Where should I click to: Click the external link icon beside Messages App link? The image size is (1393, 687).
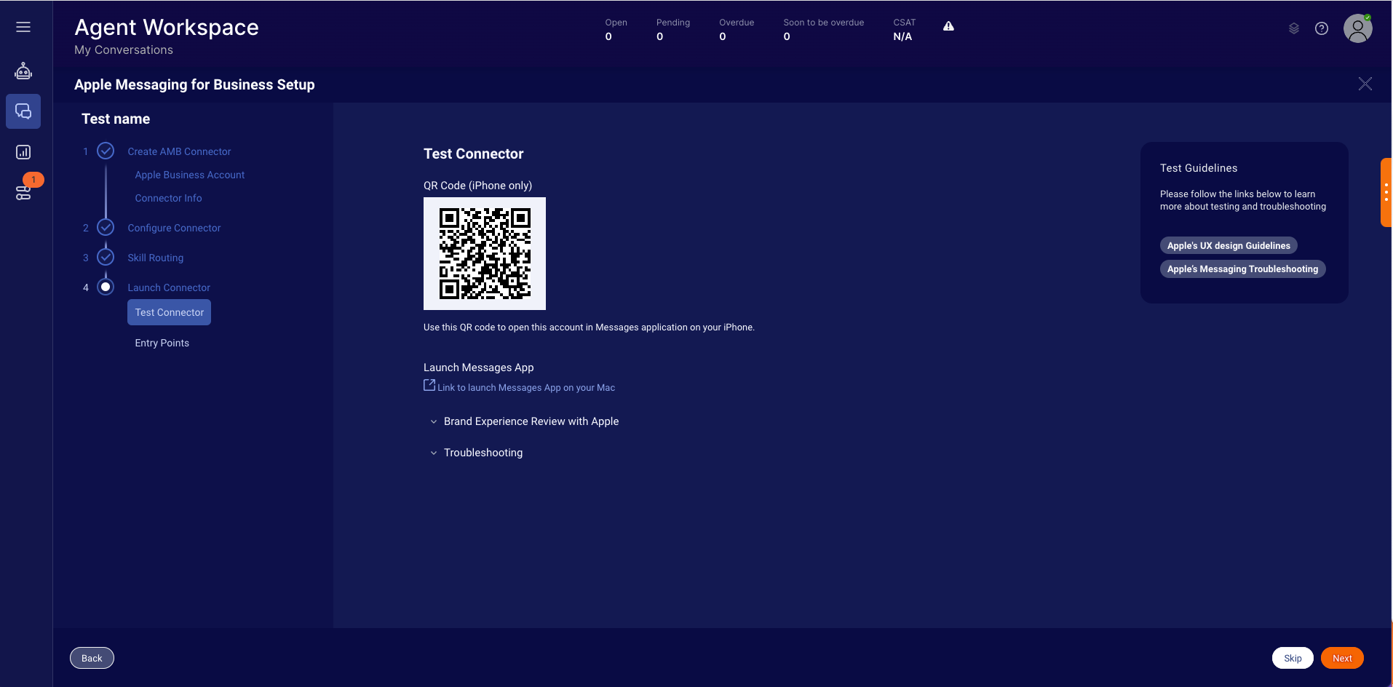tap(429, 385)
